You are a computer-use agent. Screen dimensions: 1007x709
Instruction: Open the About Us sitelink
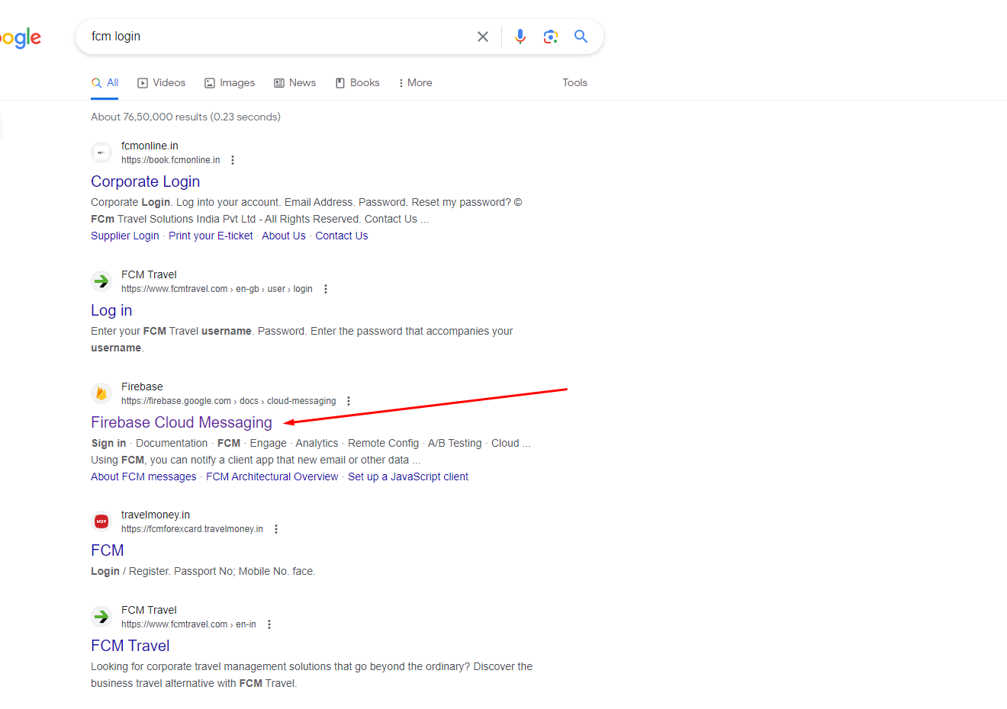tap(284, 236)
